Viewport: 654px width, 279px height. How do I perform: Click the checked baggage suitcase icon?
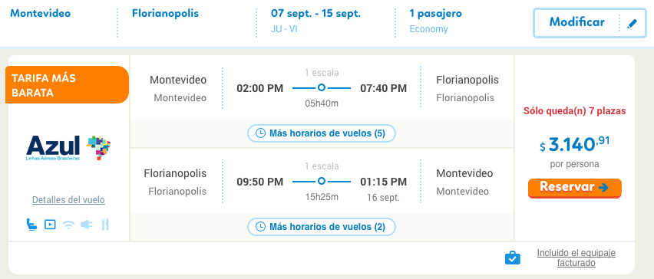point(513,258)
